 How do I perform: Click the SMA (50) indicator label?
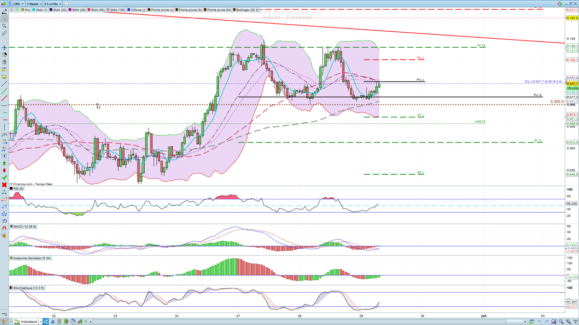(x=96, y=10)
